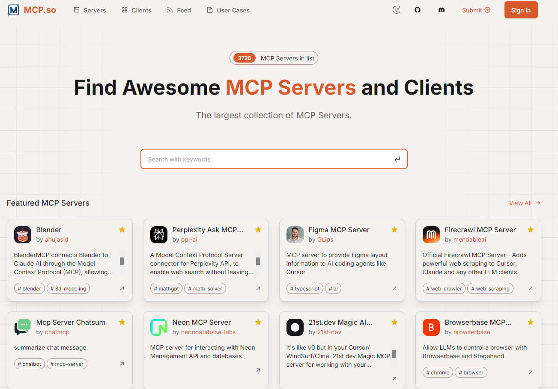The height and width of the screenshot is (389, 558).
Task: Click the Neon card star icon
Action: (258, 322)
